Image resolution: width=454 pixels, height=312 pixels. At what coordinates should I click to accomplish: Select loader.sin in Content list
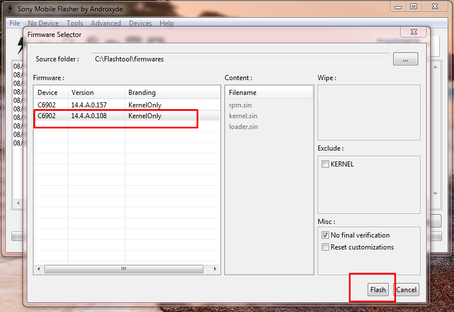coord(243,127)
